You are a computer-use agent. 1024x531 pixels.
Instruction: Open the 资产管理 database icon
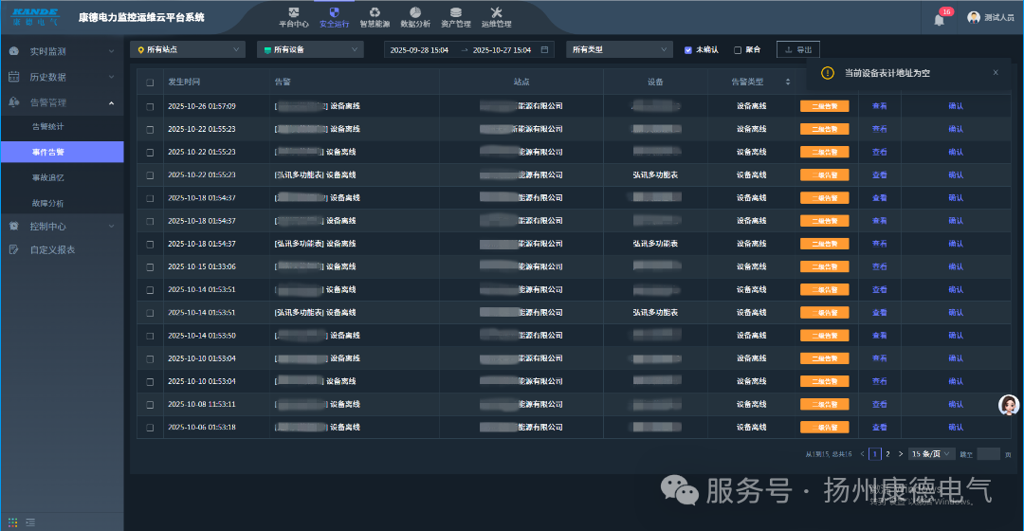tap(455, 13)
